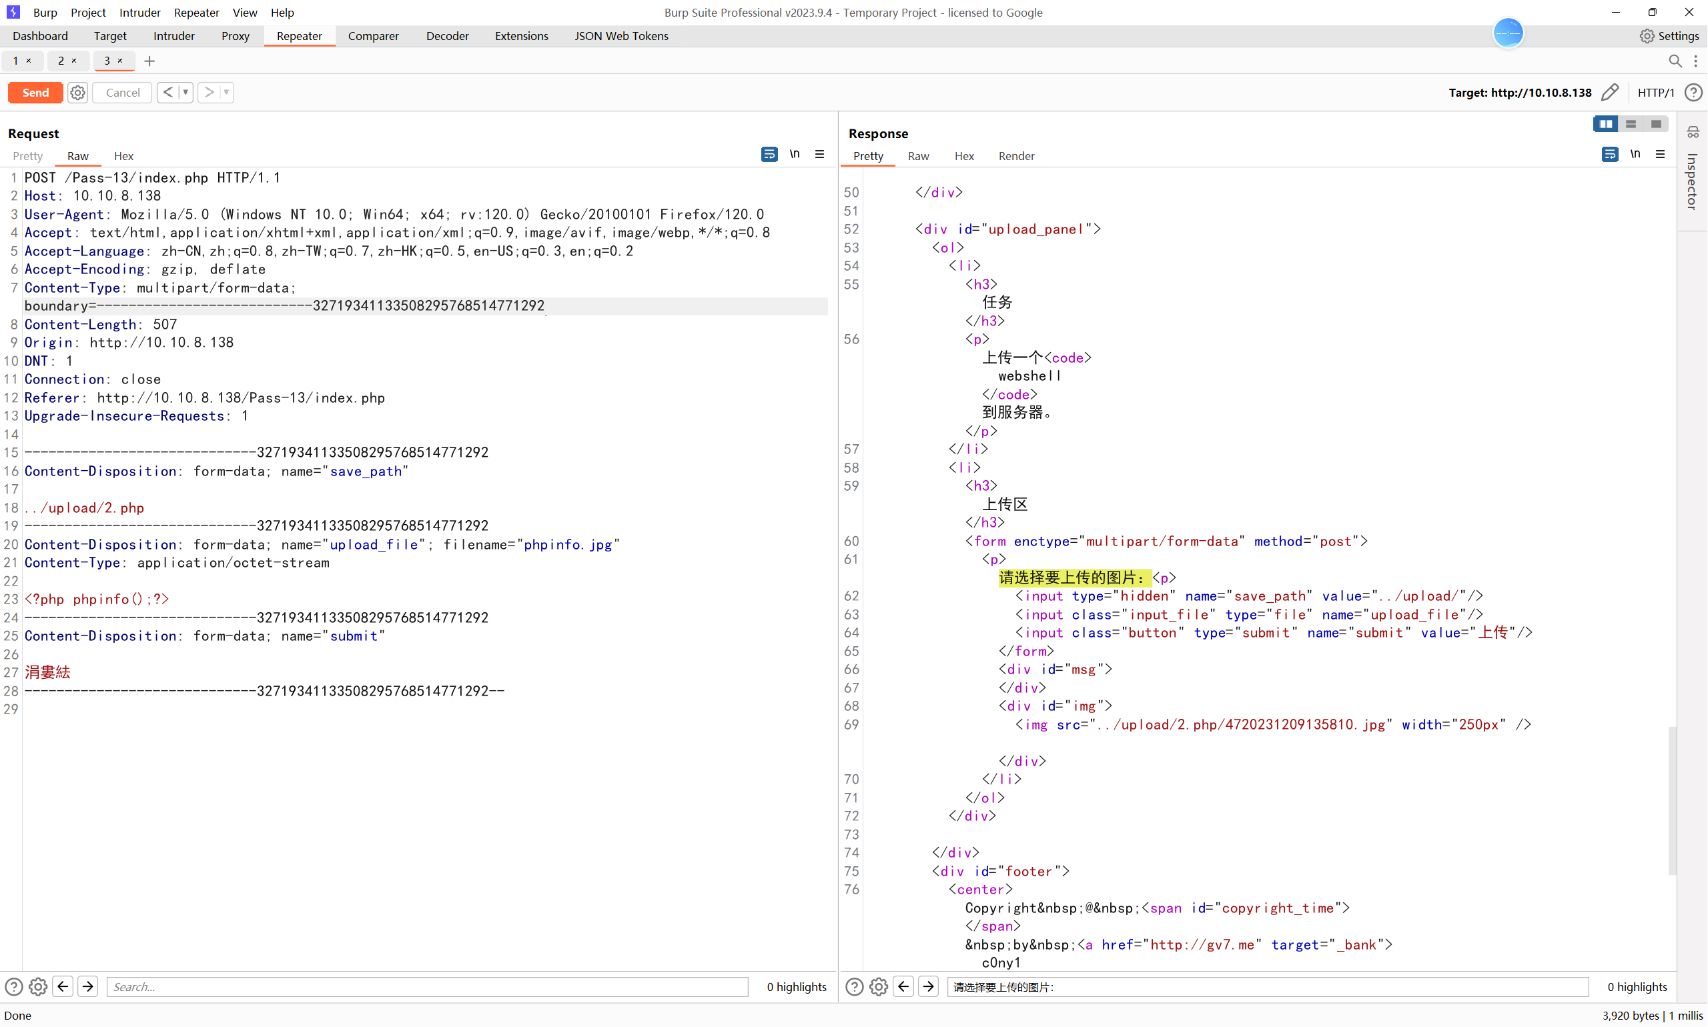1708x1027 pixels.
Task: Switch request view to Hex
Action: click(123, 157)
